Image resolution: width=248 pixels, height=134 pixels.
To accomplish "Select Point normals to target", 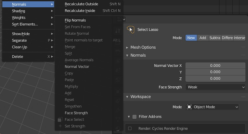I will (89, 40).
